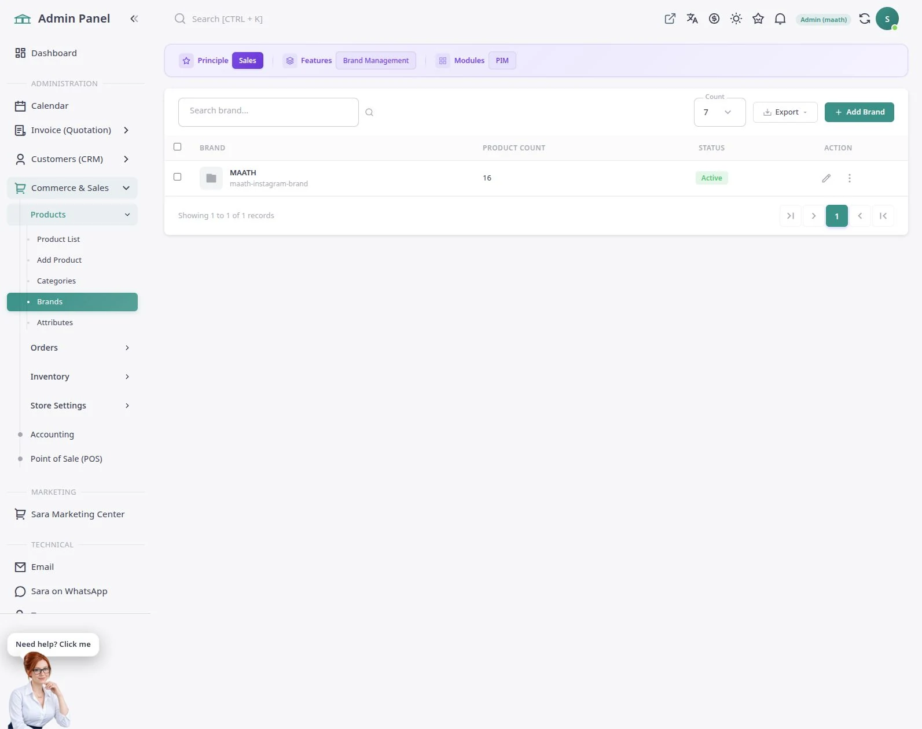Click the MAATH brand folder thumbnail
The image size is (922, 729).
click(x=211, y=178)
